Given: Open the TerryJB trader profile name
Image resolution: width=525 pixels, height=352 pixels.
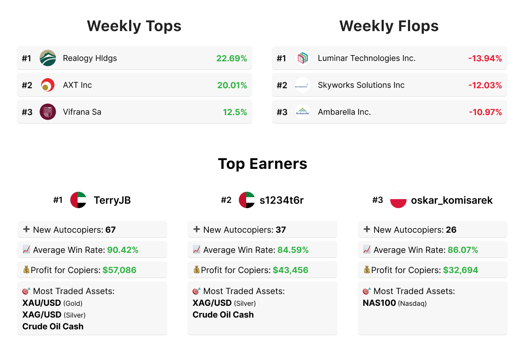Looking at the screenshot, I should [112, 200].
